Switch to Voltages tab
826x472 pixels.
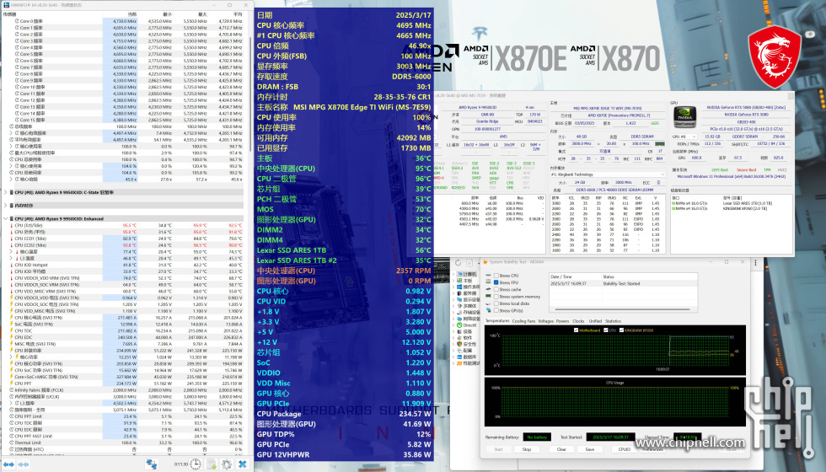coord(546,321)
